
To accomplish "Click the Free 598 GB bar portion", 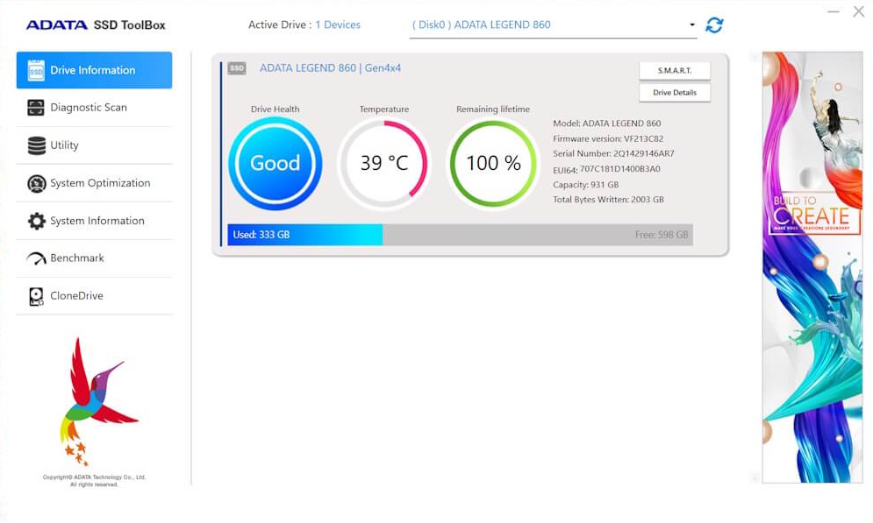I will (x=538, y=235).
